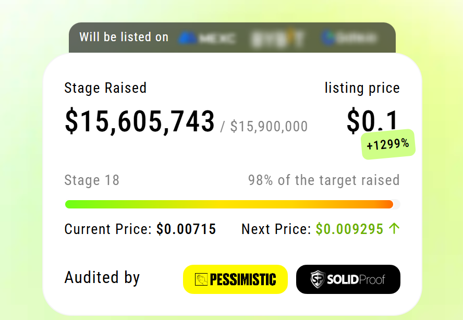This screenshot has width=463, height=320.
Task: Click the MEXC exchange logo
Action: 206,38
